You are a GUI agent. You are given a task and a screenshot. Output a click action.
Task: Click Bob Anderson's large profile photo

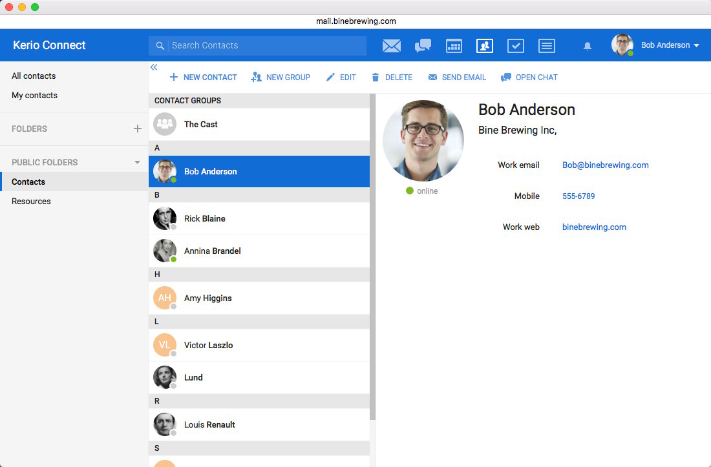[423, 140]
